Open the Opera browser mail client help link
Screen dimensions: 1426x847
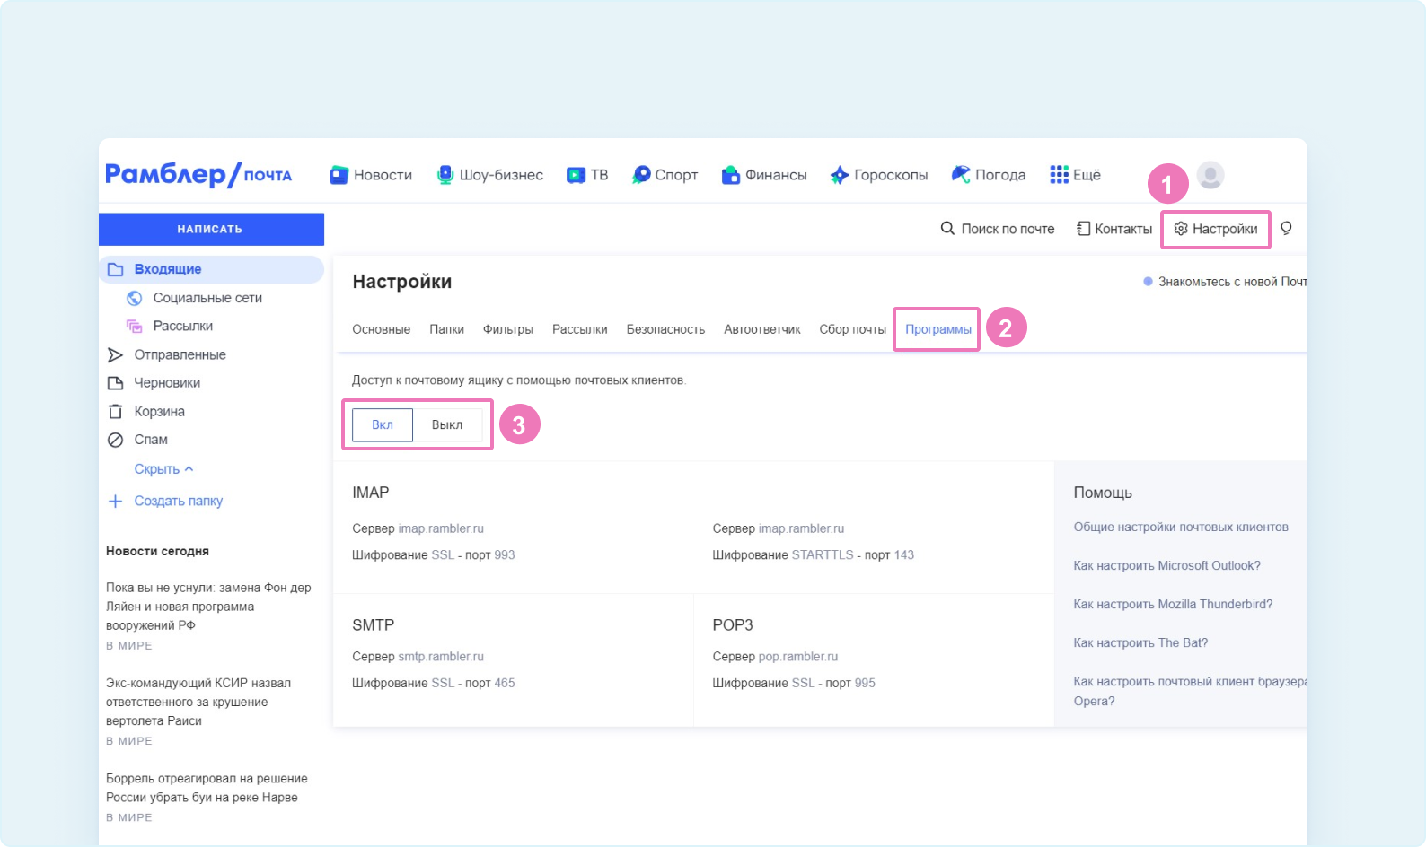coord(1190,692)
